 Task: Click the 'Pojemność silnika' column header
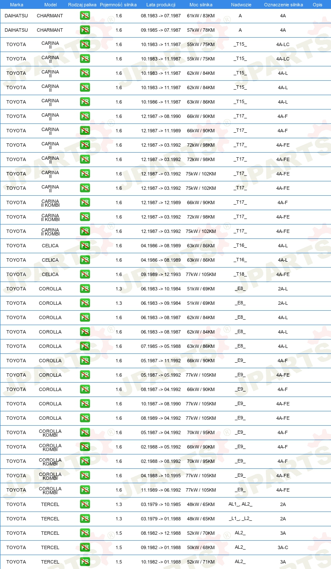(118, 5)
